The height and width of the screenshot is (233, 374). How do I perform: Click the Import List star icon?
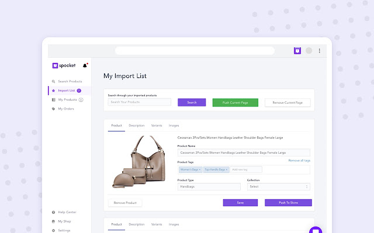(53, 91)
